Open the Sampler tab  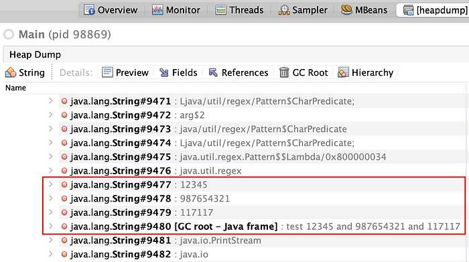coord(303,10)
